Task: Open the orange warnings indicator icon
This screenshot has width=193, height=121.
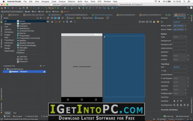Action: point(158,22)
